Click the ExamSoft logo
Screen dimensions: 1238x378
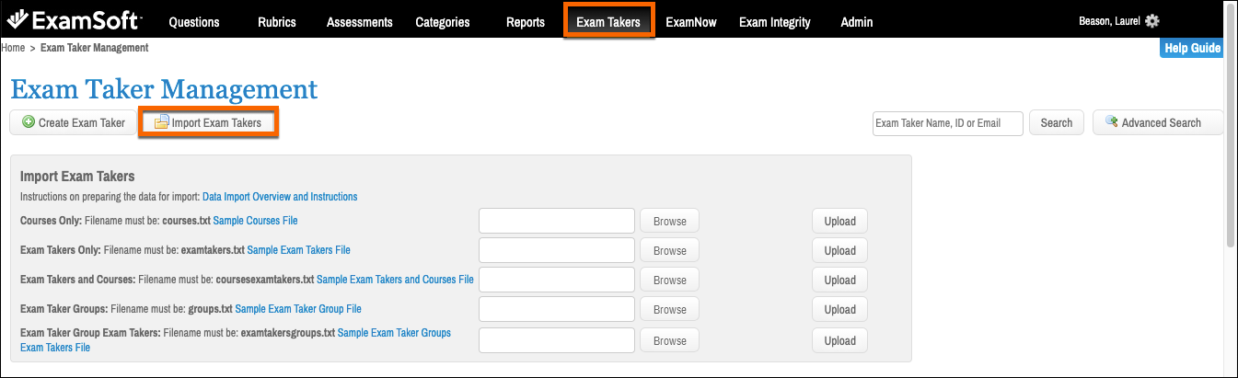pyautogui.click(x=73, y=20)
